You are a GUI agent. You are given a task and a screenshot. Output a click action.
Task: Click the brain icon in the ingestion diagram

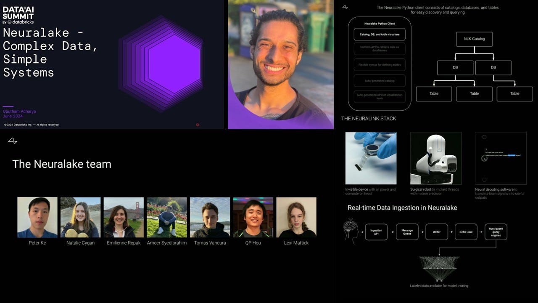coord(351,231)
